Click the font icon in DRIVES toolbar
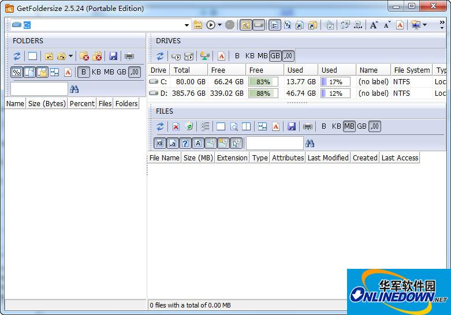451x315 pixels. [x=221, y=56]
